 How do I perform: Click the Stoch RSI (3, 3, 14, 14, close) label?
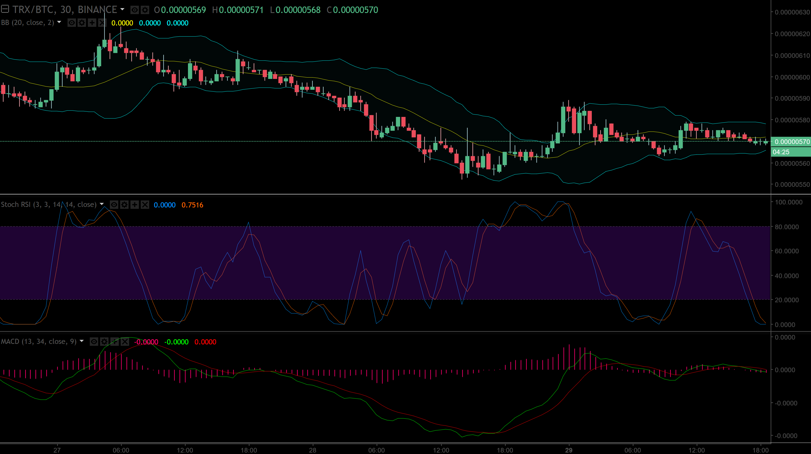tap(49, 205)
